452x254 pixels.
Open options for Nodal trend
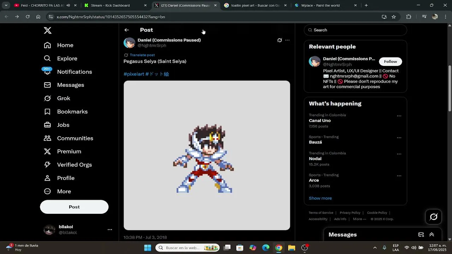tap(399, 154)
